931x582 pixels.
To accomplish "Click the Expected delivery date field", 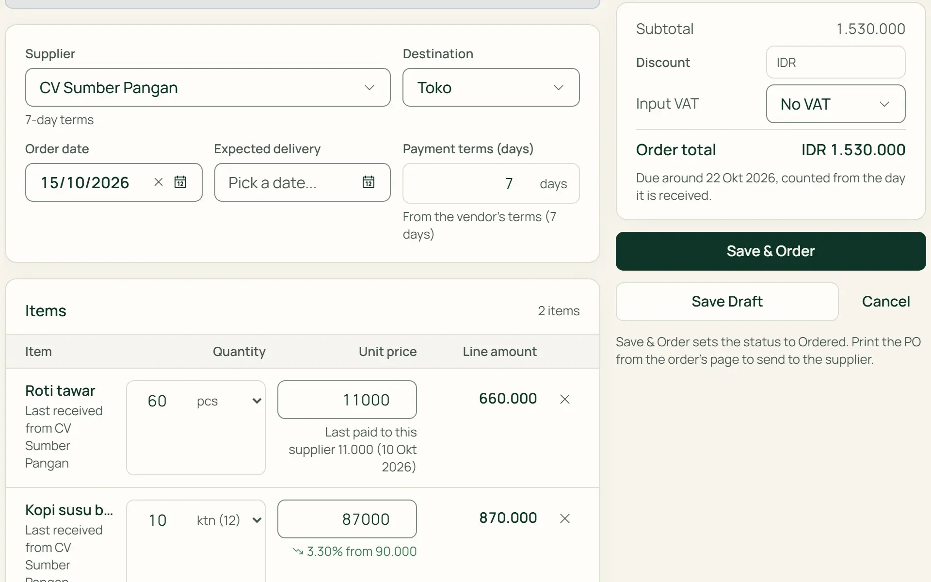I will coord(302,182).
